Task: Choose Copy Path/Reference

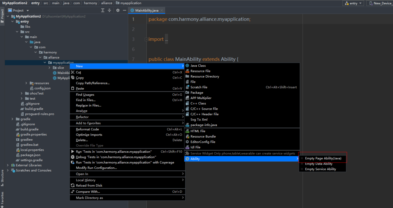Action: pos(127,83)
